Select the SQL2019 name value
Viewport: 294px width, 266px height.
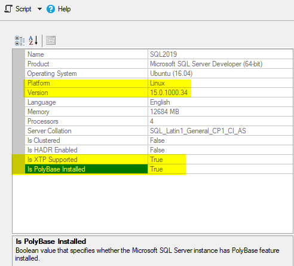pyautogui.click(x=163, y=54)
